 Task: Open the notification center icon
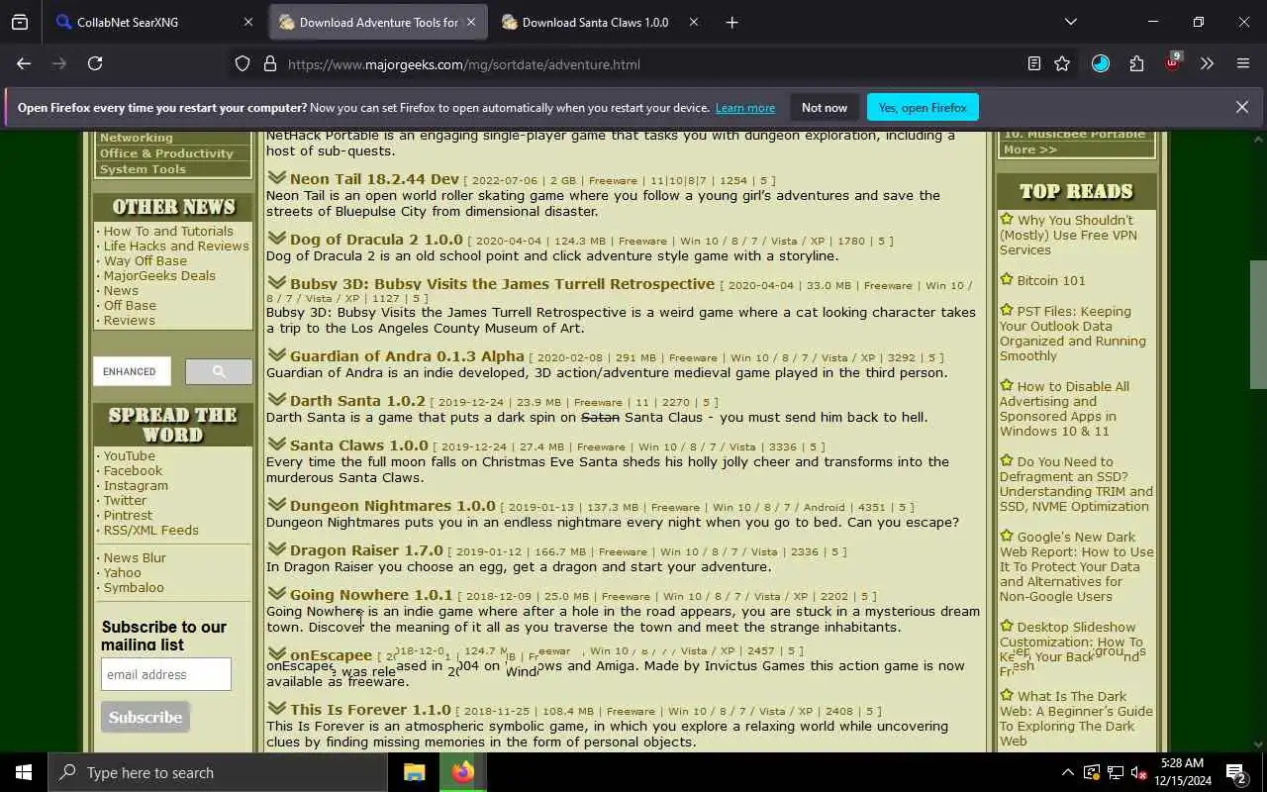coord(1236,772)
